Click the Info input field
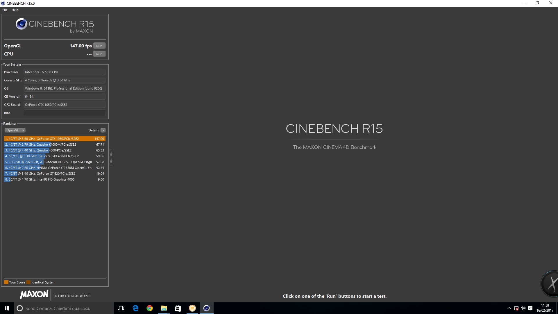The height and width of the screenshot is (314, 558). click(x=65, y=113)
